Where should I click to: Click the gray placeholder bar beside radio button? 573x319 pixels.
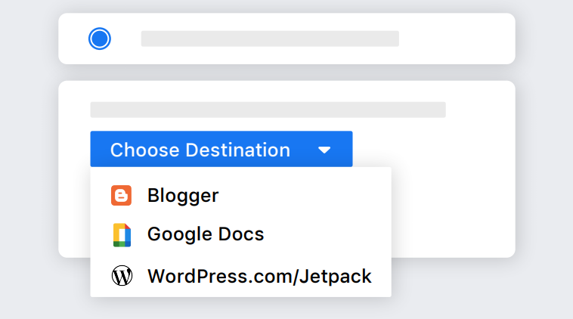point(270,39)
